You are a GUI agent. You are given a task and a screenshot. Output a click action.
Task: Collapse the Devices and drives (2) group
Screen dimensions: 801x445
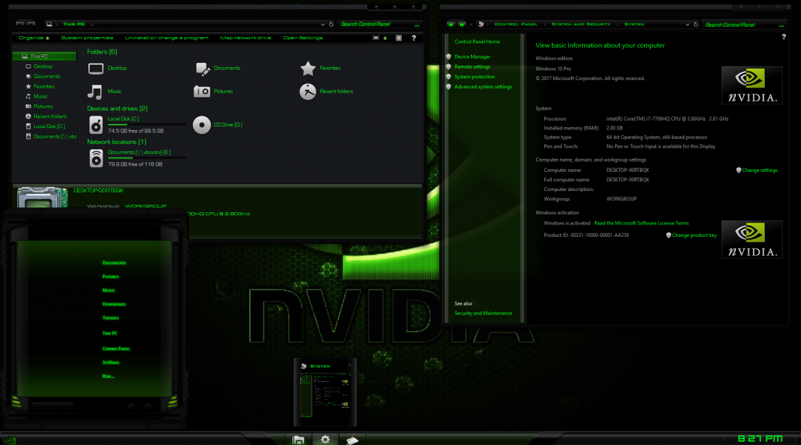84,108
